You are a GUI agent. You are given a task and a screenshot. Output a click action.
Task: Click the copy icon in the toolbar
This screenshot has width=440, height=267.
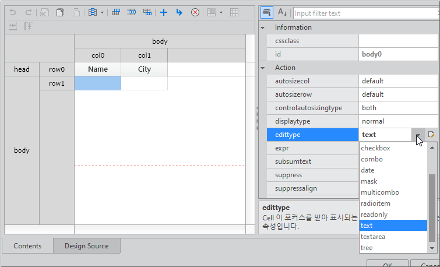pyautogui.click(x=60, y=12)
